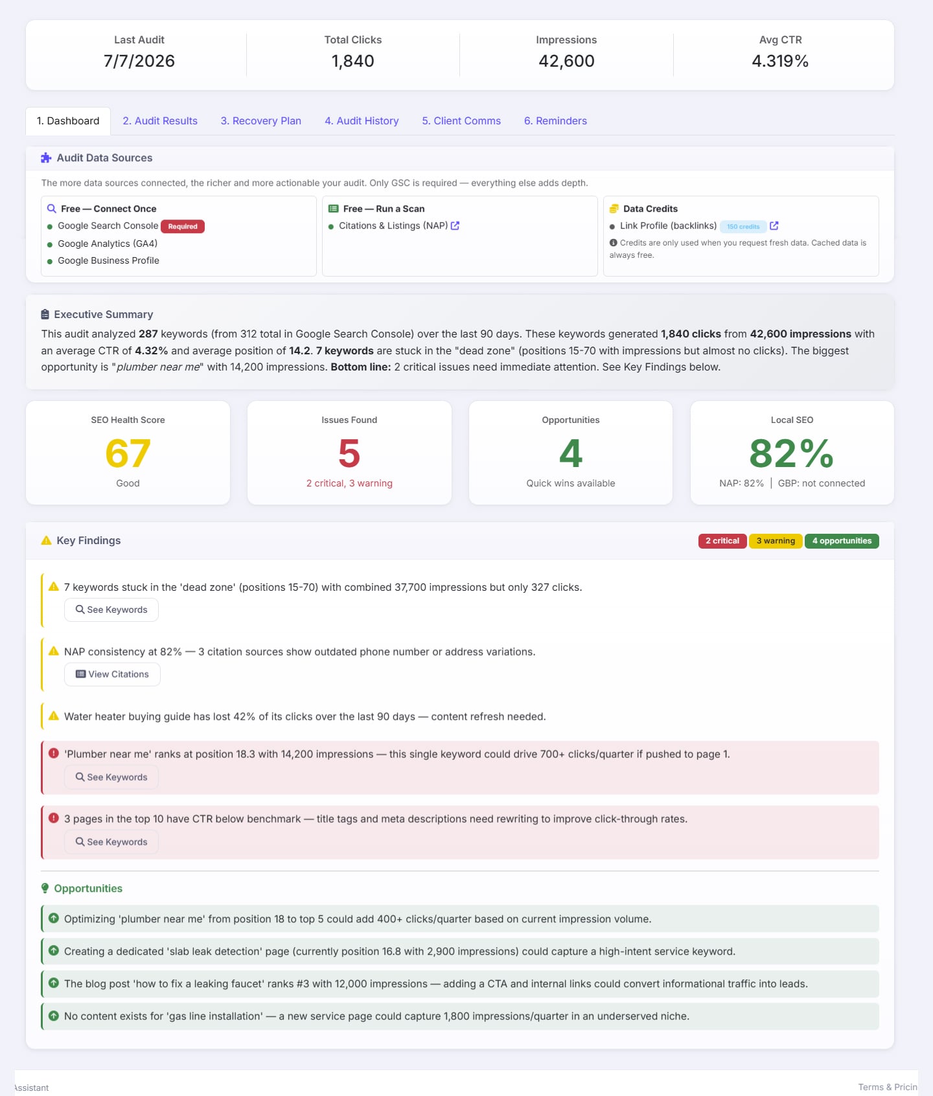Click the Link Profile (backlinks) text
The width and height of the screenshot is (933, 1096).
coord(668,225)
